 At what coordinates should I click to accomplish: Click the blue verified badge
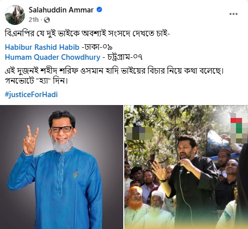pyautogui.click(x=99, y=10)
